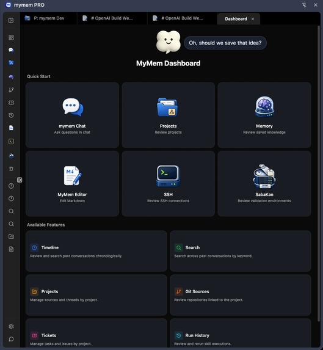This screenshot has height=350, width=323.
Task: Open the git branch icon in sidebar
Action: click(x=11, y=90)
